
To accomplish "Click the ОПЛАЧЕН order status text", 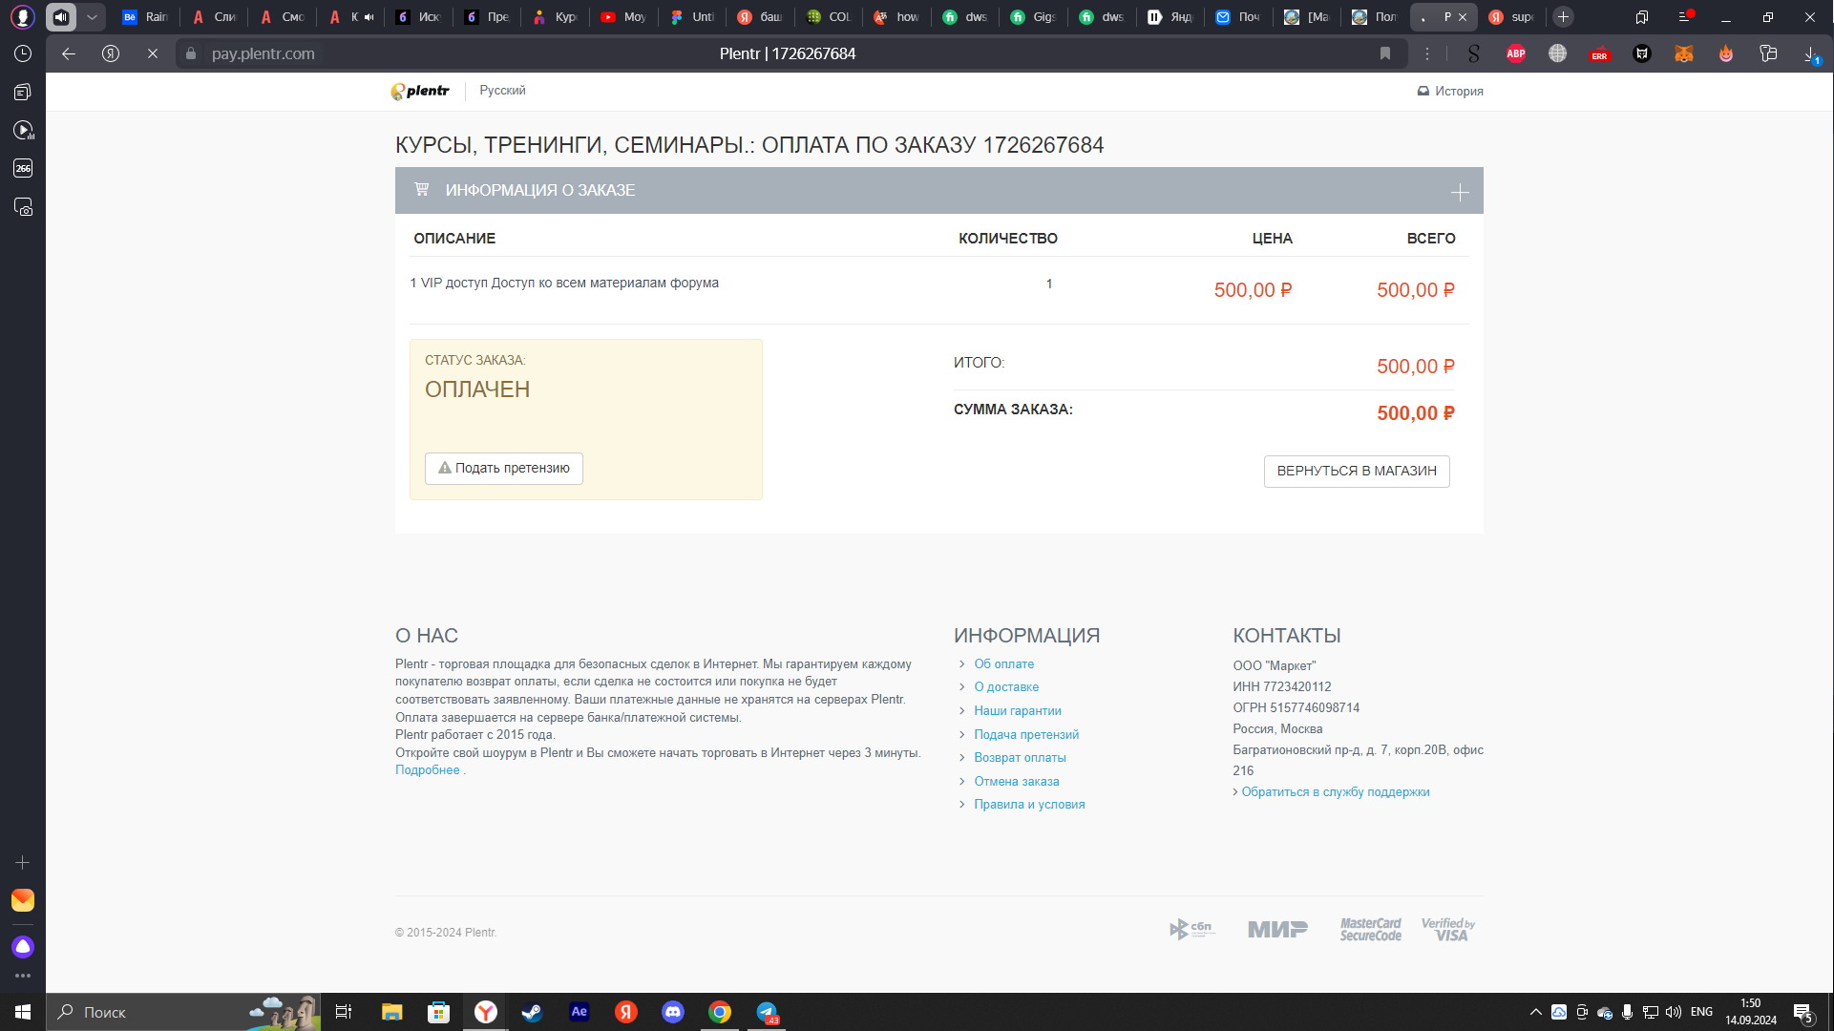I will coord(477,389).
